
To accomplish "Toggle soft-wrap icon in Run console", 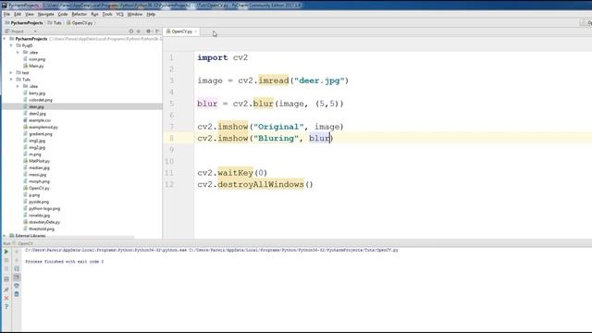I will point(17,269).
